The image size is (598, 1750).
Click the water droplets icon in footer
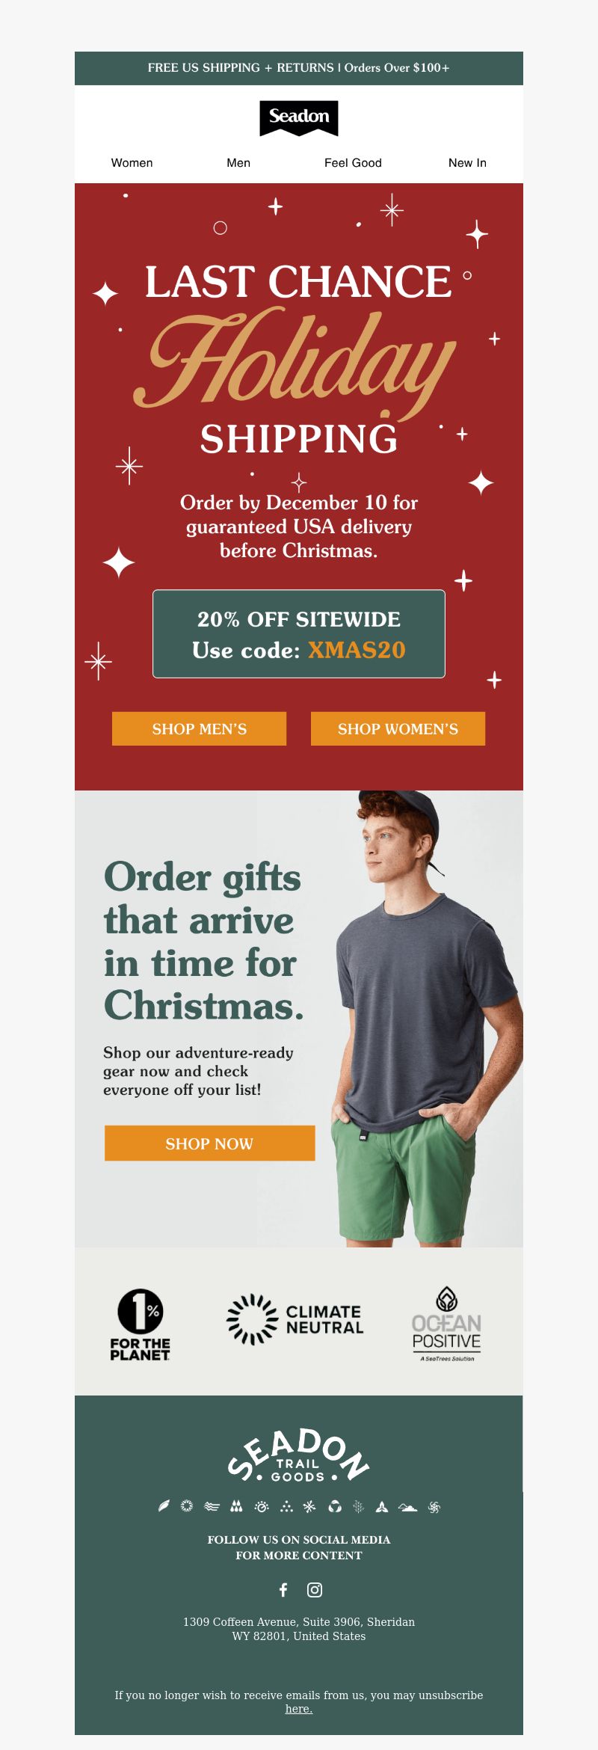(236, 1505)
